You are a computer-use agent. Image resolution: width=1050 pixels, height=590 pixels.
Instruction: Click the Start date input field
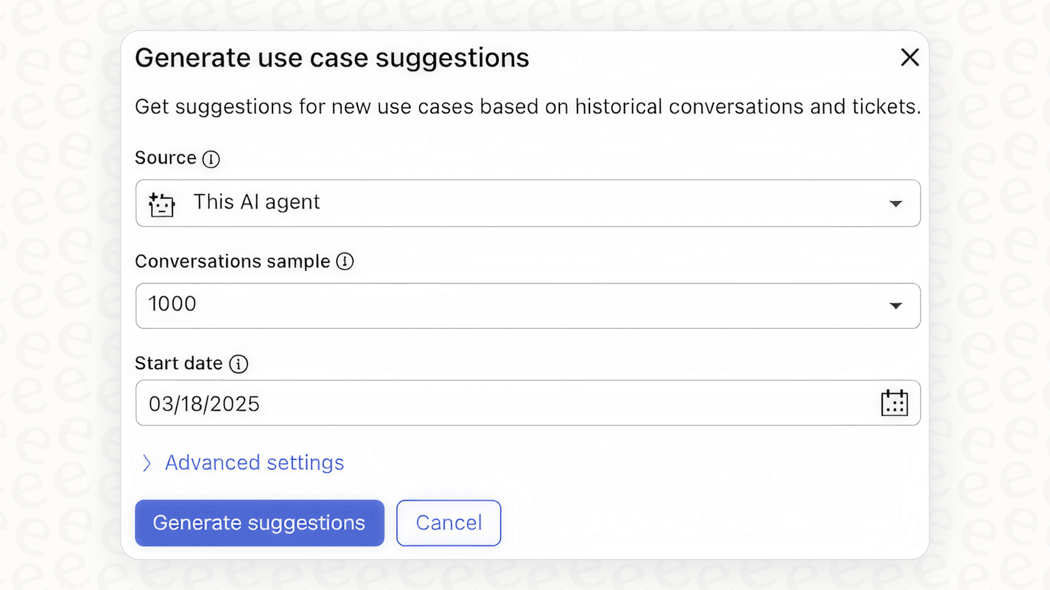437,403
